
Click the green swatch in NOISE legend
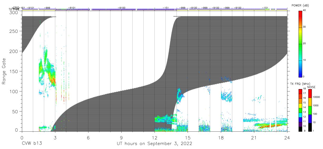pyautogui.click(x=310, y=110)
